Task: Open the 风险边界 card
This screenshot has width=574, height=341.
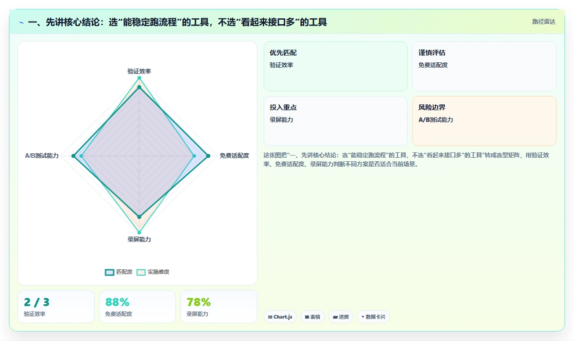Action: pyautogui.click(x=484, y=121)
